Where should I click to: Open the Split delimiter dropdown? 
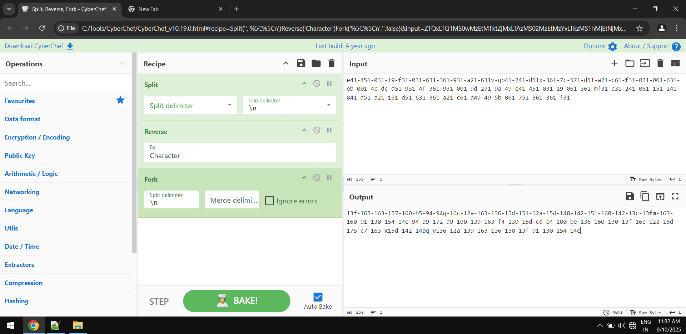(190, 105)
